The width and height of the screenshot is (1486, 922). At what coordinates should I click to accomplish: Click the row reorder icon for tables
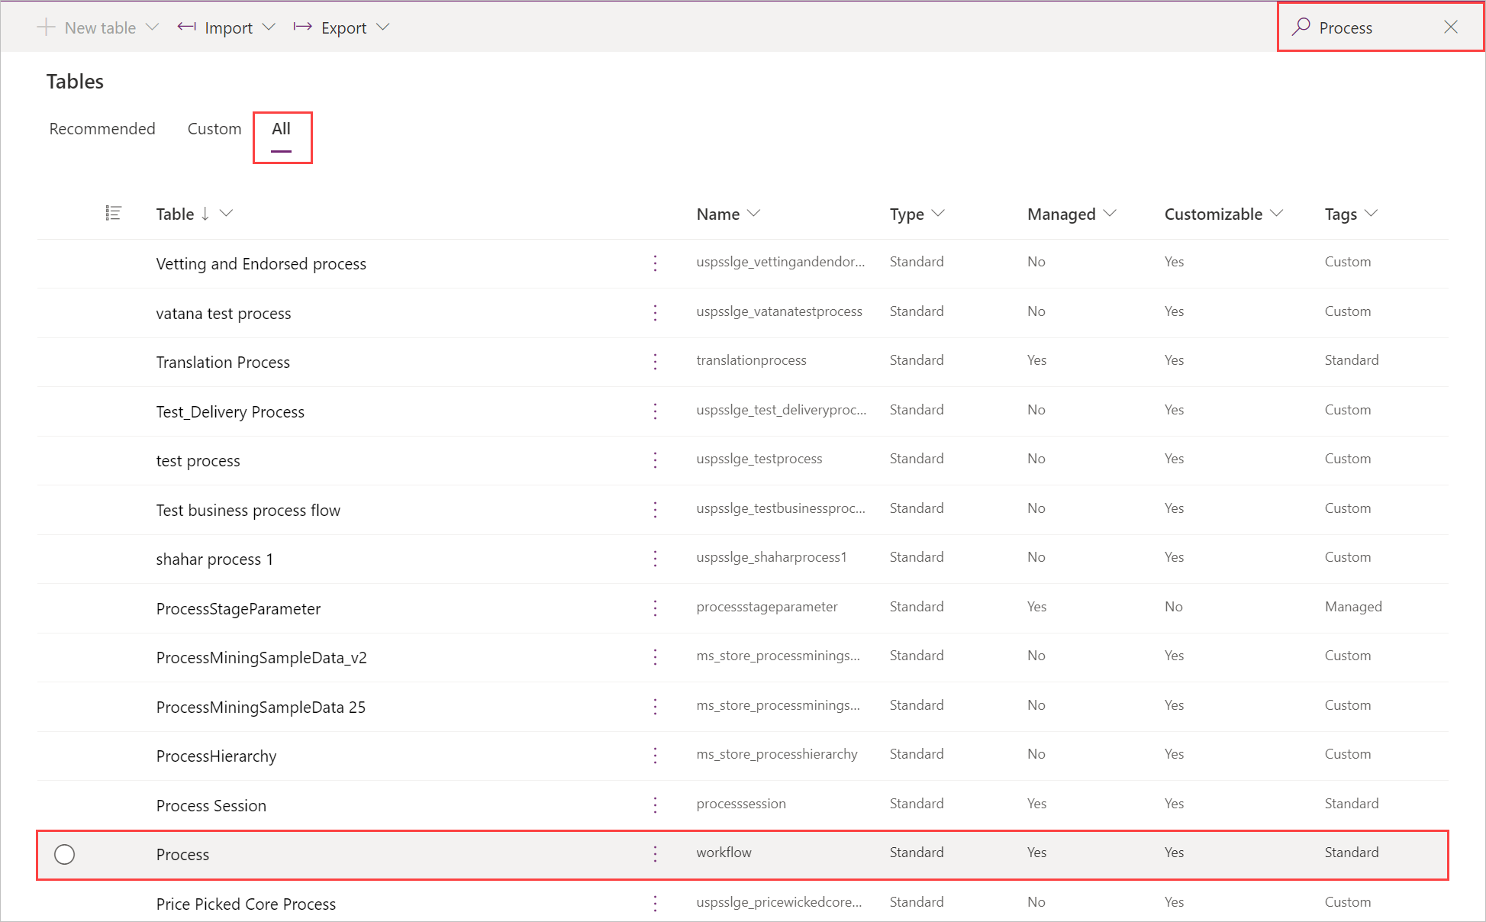113,212
